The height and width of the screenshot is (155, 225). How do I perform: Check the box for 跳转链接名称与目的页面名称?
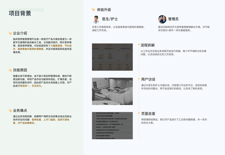[94, 130]
